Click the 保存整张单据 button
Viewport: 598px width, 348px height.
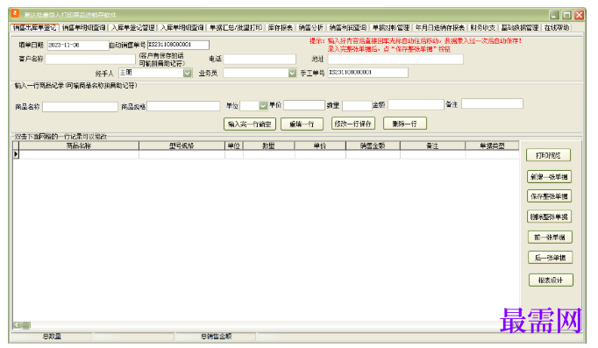(x=549, y=196)
